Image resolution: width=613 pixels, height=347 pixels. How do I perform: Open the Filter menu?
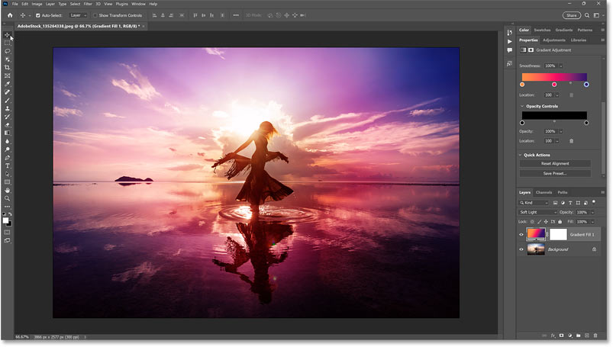[88, 4]
